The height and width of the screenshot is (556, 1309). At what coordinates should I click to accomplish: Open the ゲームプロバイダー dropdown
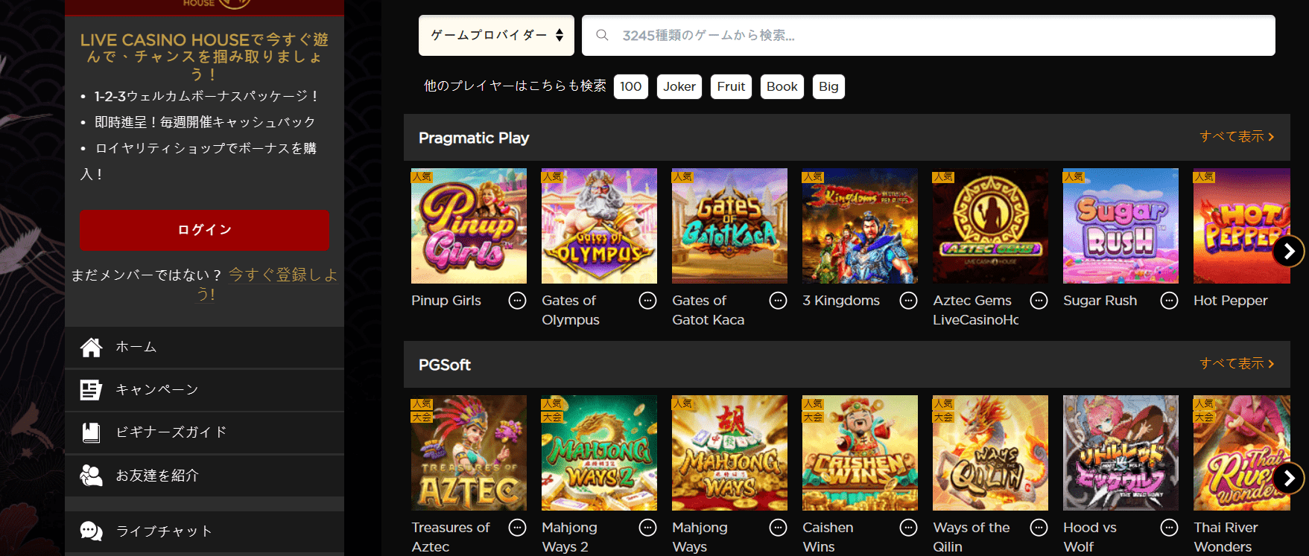(496, 35)
